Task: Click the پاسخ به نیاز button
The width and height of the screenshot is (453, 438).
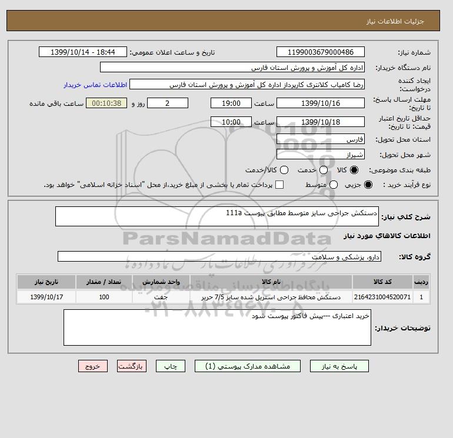Action: (339, 366)
